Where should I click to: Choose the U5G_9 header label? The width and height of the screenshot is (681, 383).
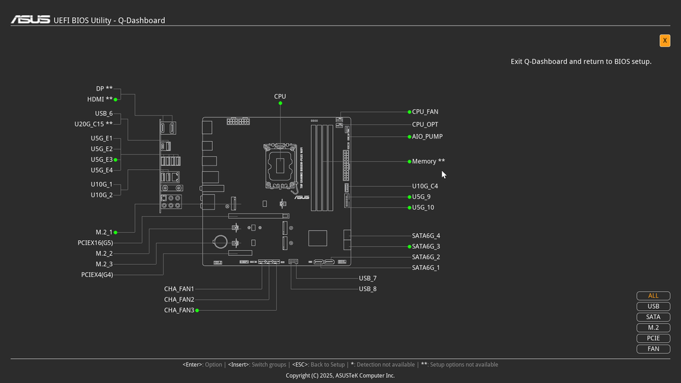[421, 197]
